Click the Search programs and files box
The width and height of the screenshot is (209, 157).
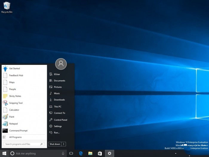click(24, 144)
